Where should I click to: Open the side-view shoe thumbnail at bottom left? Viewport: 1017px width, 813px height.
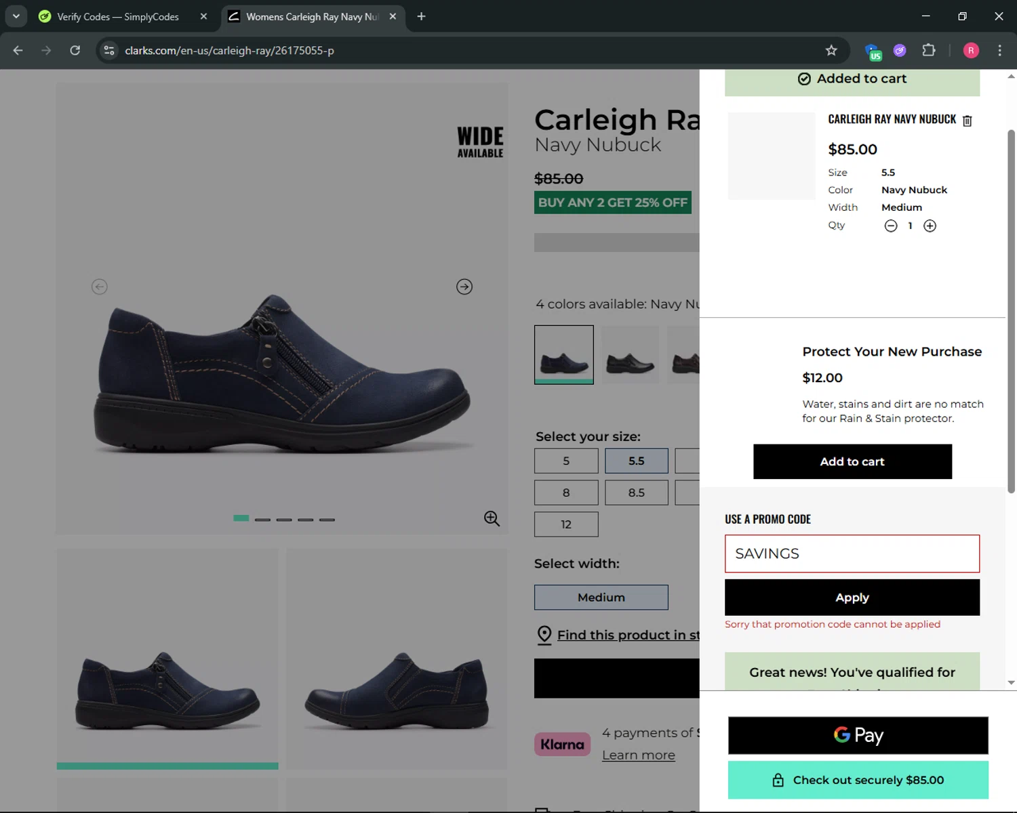(167, 659)
